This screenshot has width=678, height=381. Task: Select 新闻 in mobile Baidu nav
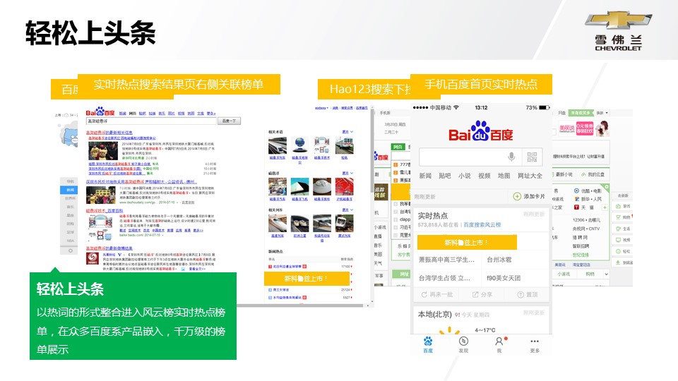pyautogui.click(x=425, y=176)
